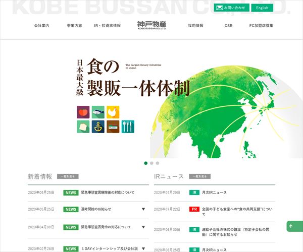The height and width of the screenshot is (252, 303).
Task: Open 連結子会社の株式の譲渡 IR notice
Action: (x=235, y=232)
